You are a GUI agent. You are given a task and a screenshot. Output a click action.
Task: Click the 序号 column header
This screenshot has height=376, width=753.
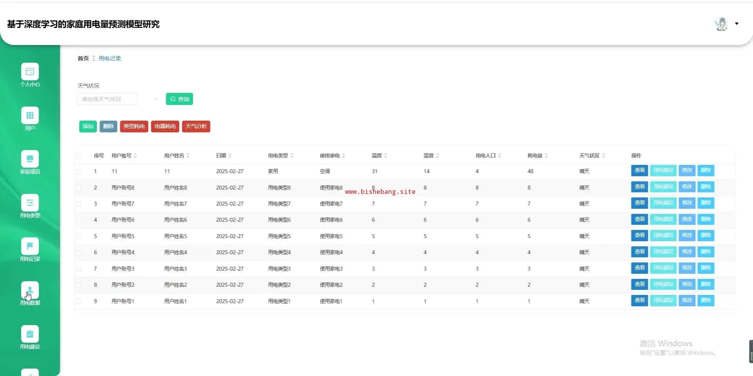pyautogui.click(x=99, y=155)
